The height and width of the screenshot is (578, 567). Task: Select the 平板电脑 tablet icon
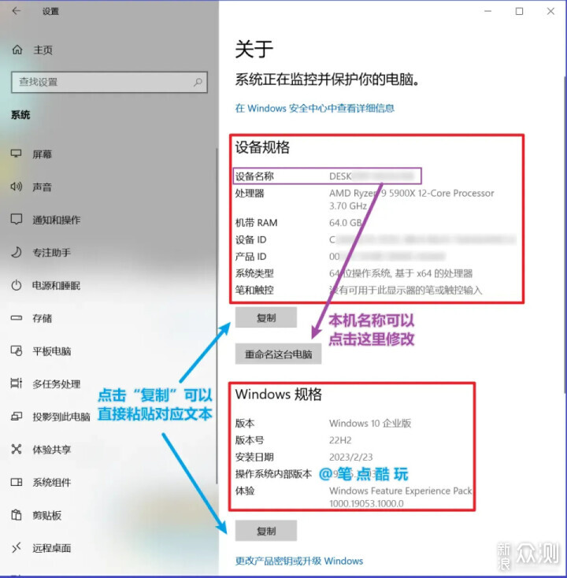click(x=17, y=350)
